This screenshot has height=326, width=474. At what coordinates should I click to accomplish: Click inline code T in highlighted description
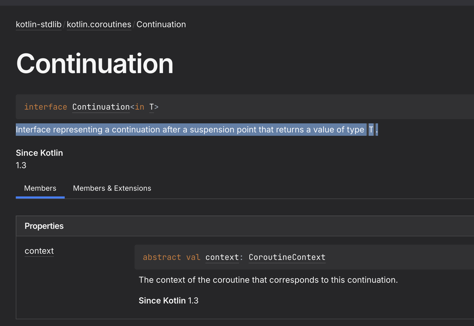click(371, 130)
